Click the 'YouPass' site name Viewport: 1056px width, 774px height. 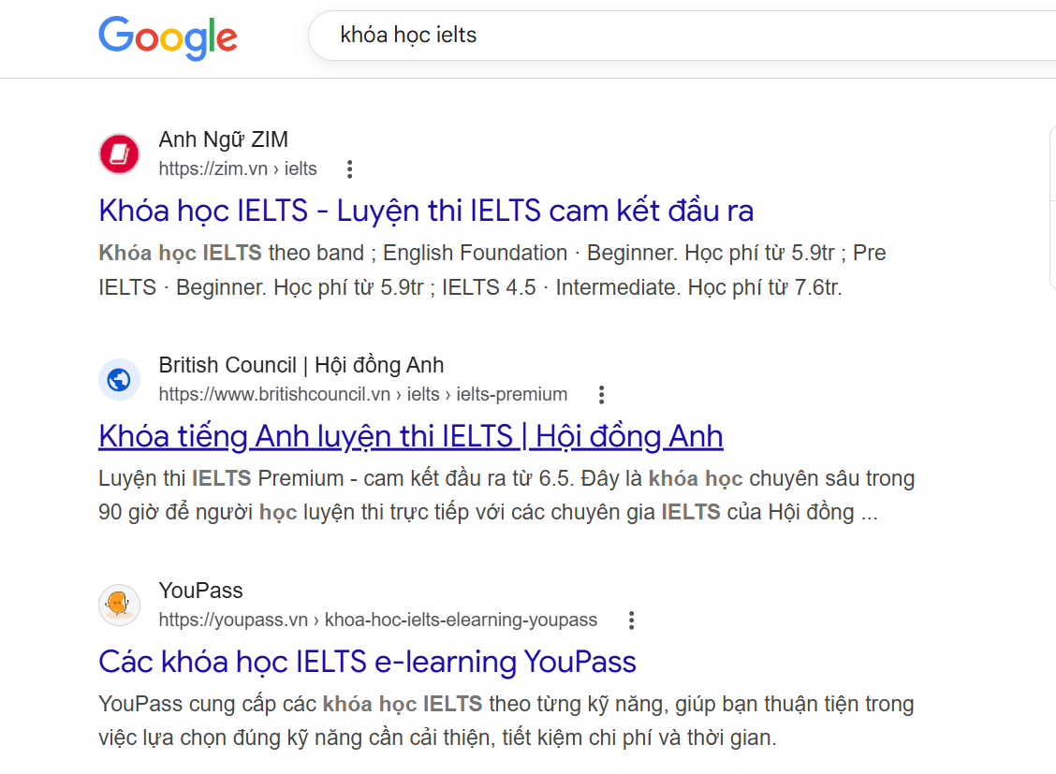tap(200, 591)
